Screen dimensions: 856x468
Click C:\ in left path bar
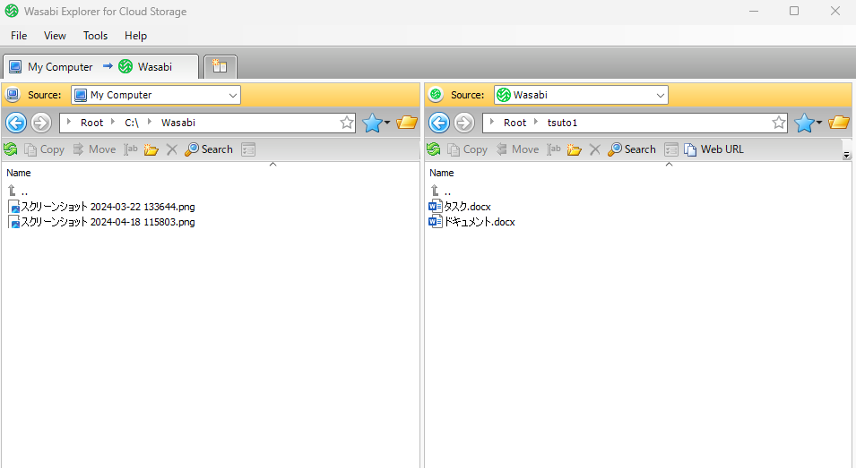pos(132,123)
